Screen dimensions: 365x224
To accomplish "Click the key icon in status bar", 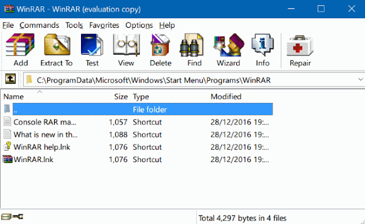I will [18, 217].
